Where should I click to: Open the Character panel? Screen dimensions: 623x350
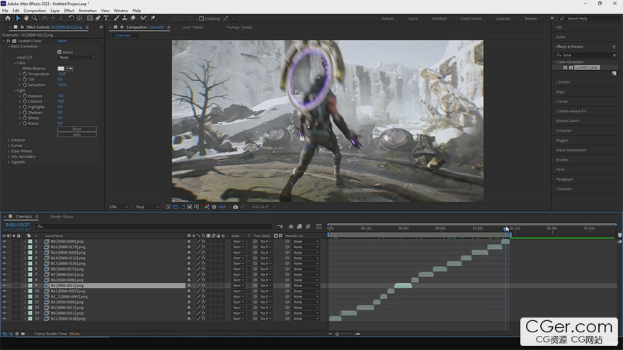coord(564,189)
